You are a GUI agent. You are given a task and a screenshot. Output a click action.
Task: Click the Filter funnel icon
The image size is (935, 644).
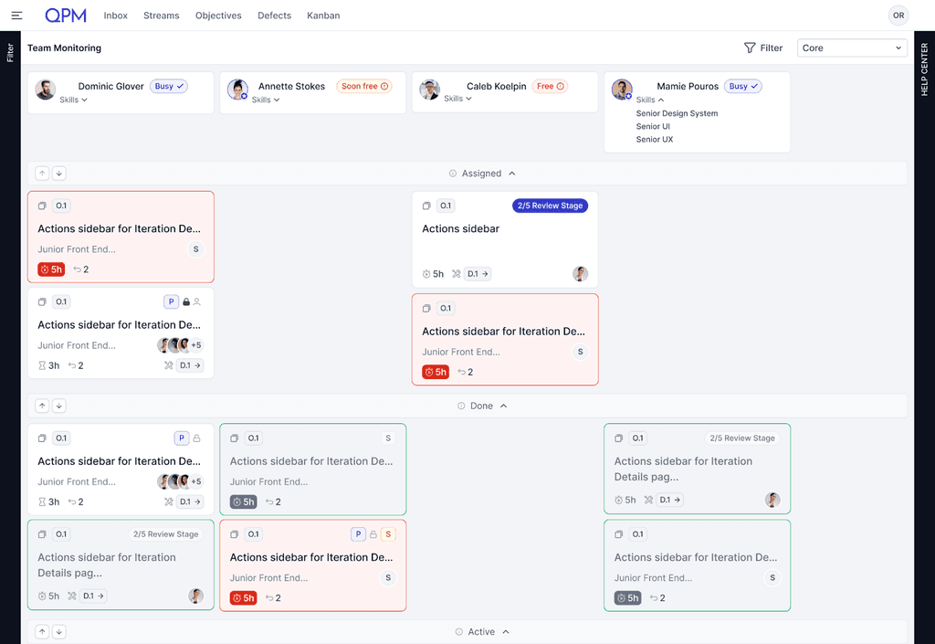pos(751,48)
